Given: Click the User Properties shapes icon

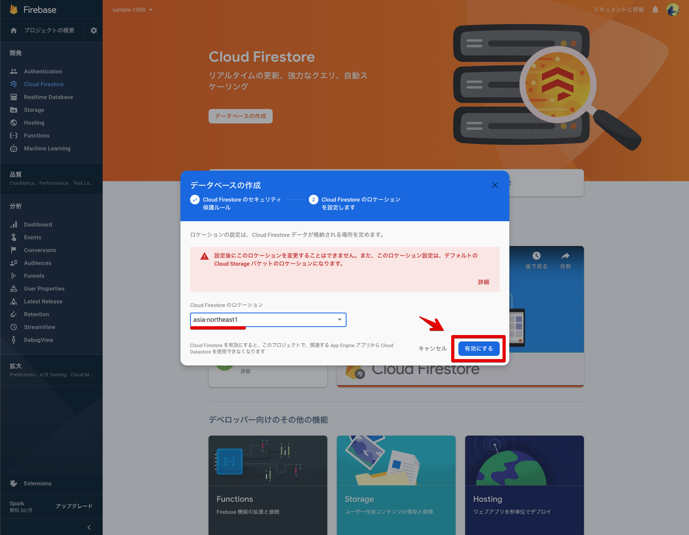Looking at the screenshot, I should pos(14,289).
